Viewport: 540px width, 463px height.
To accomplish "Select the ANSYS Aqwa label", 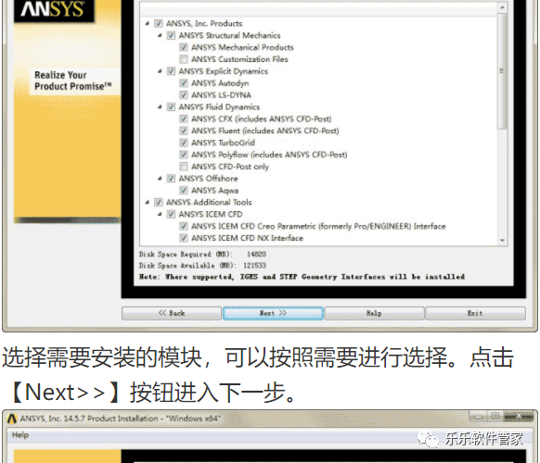I will [x=215, y=191].
